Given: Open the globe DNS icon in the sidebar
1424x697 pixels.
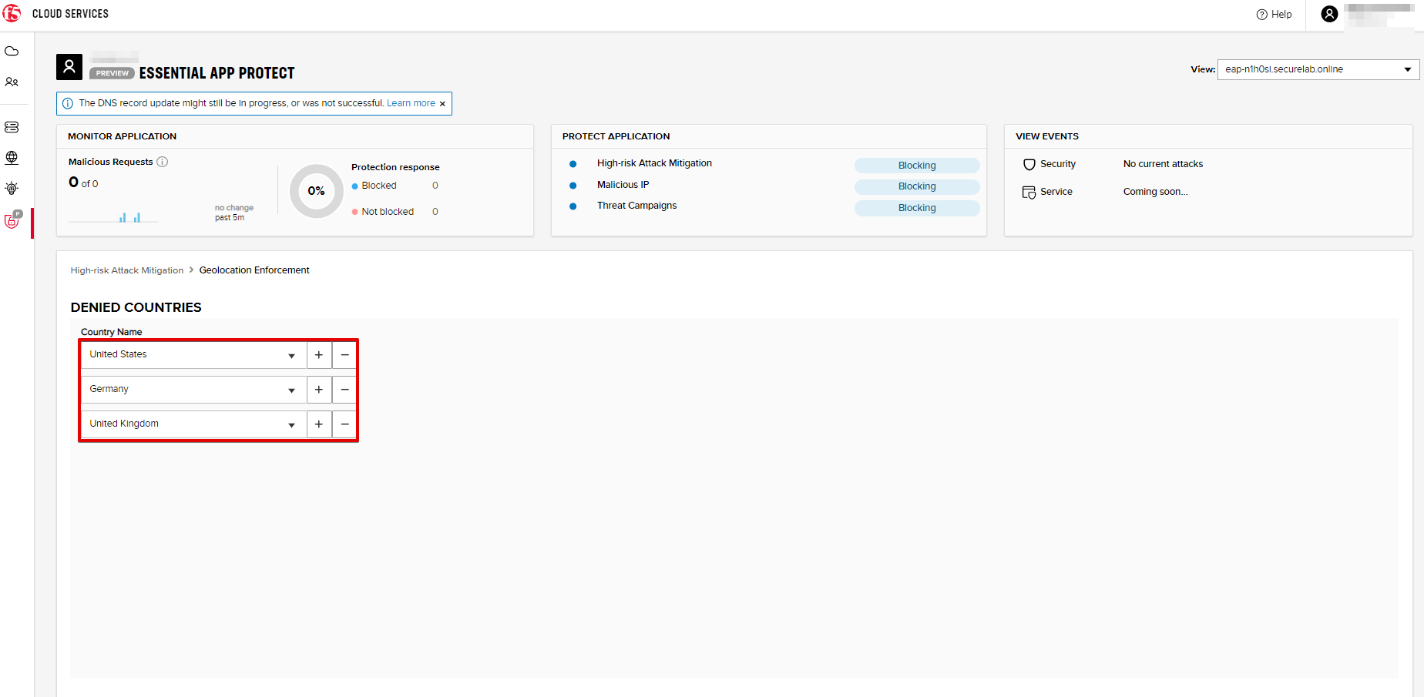Looking at the screenshot, I should coord(12,157).
